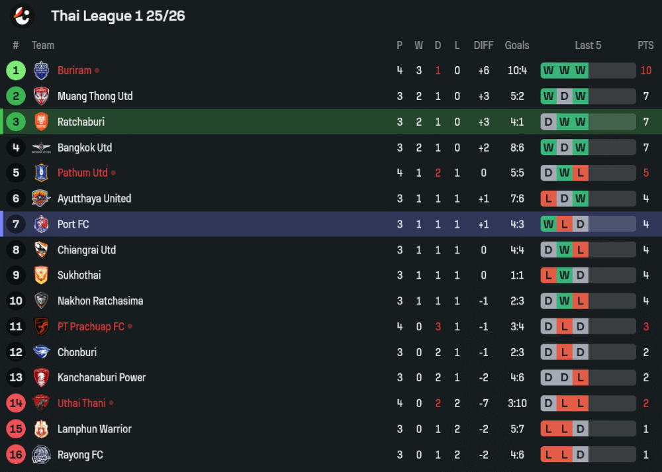
Task: Click the Kanchanaburi Power club crest
Action: (41, 378)
